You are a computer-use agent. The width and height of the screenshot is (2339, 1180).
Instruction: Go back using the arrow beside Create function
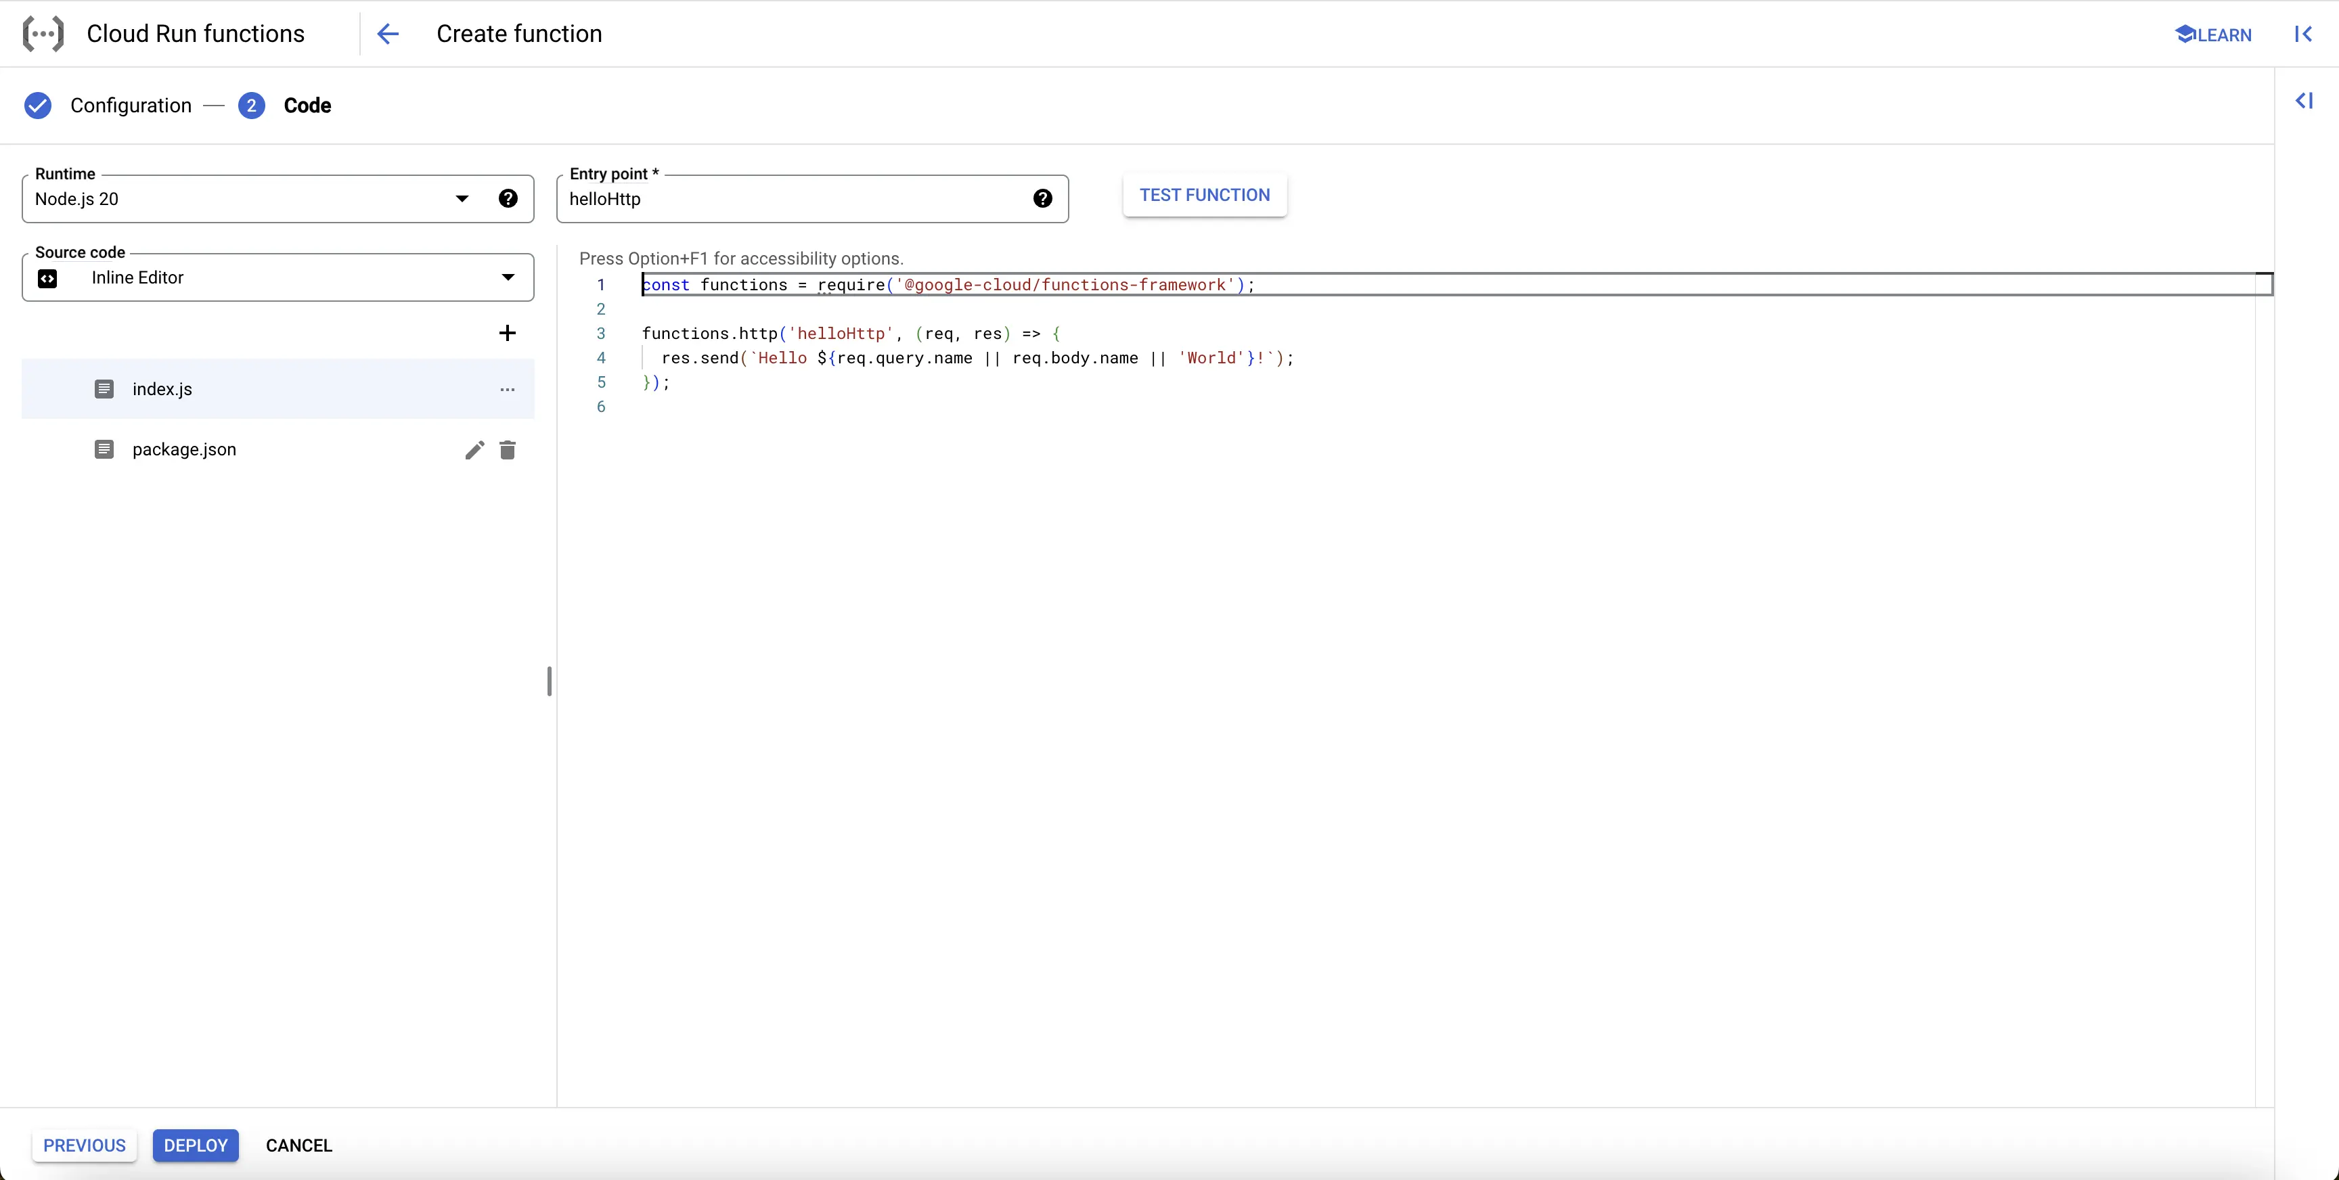coord(388,34)
